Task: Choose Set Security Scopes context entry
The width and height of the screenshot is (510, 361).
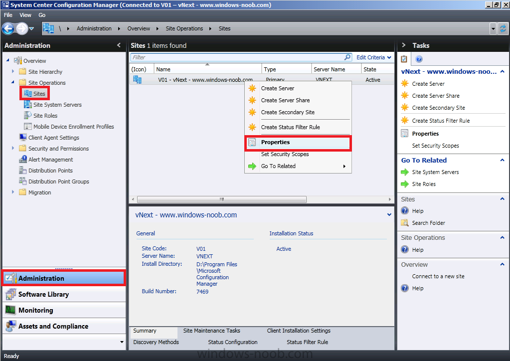Action: click(298, 154)
